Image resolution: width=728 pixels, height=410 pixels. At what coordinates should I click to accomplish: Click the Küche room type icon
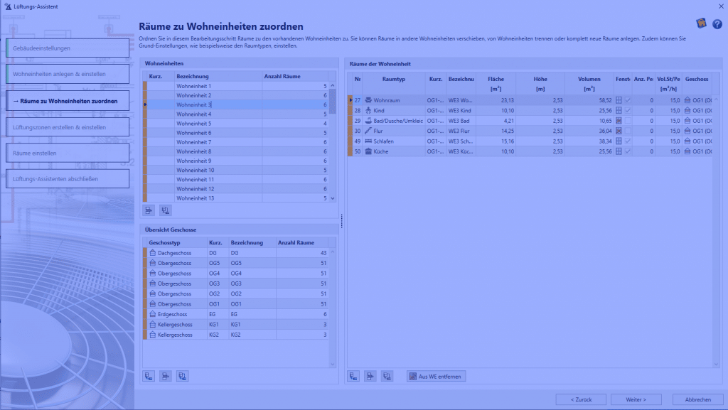tap(368, 151)
